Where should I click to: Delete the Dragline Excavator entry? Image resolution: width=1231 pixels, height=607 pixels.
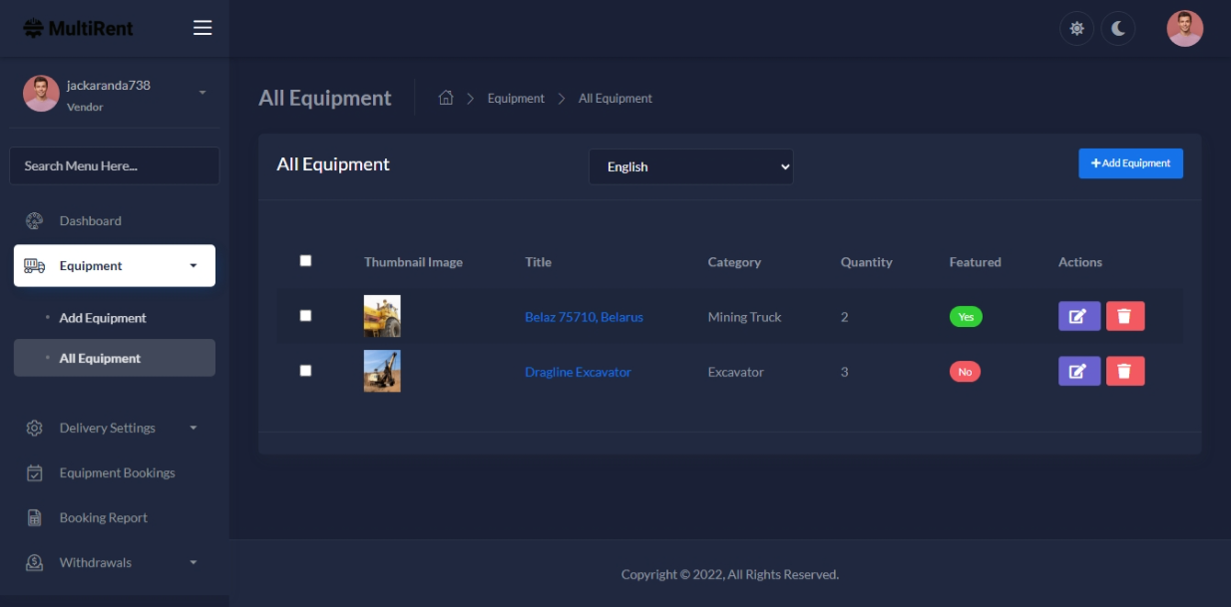tap(1124, 371)
